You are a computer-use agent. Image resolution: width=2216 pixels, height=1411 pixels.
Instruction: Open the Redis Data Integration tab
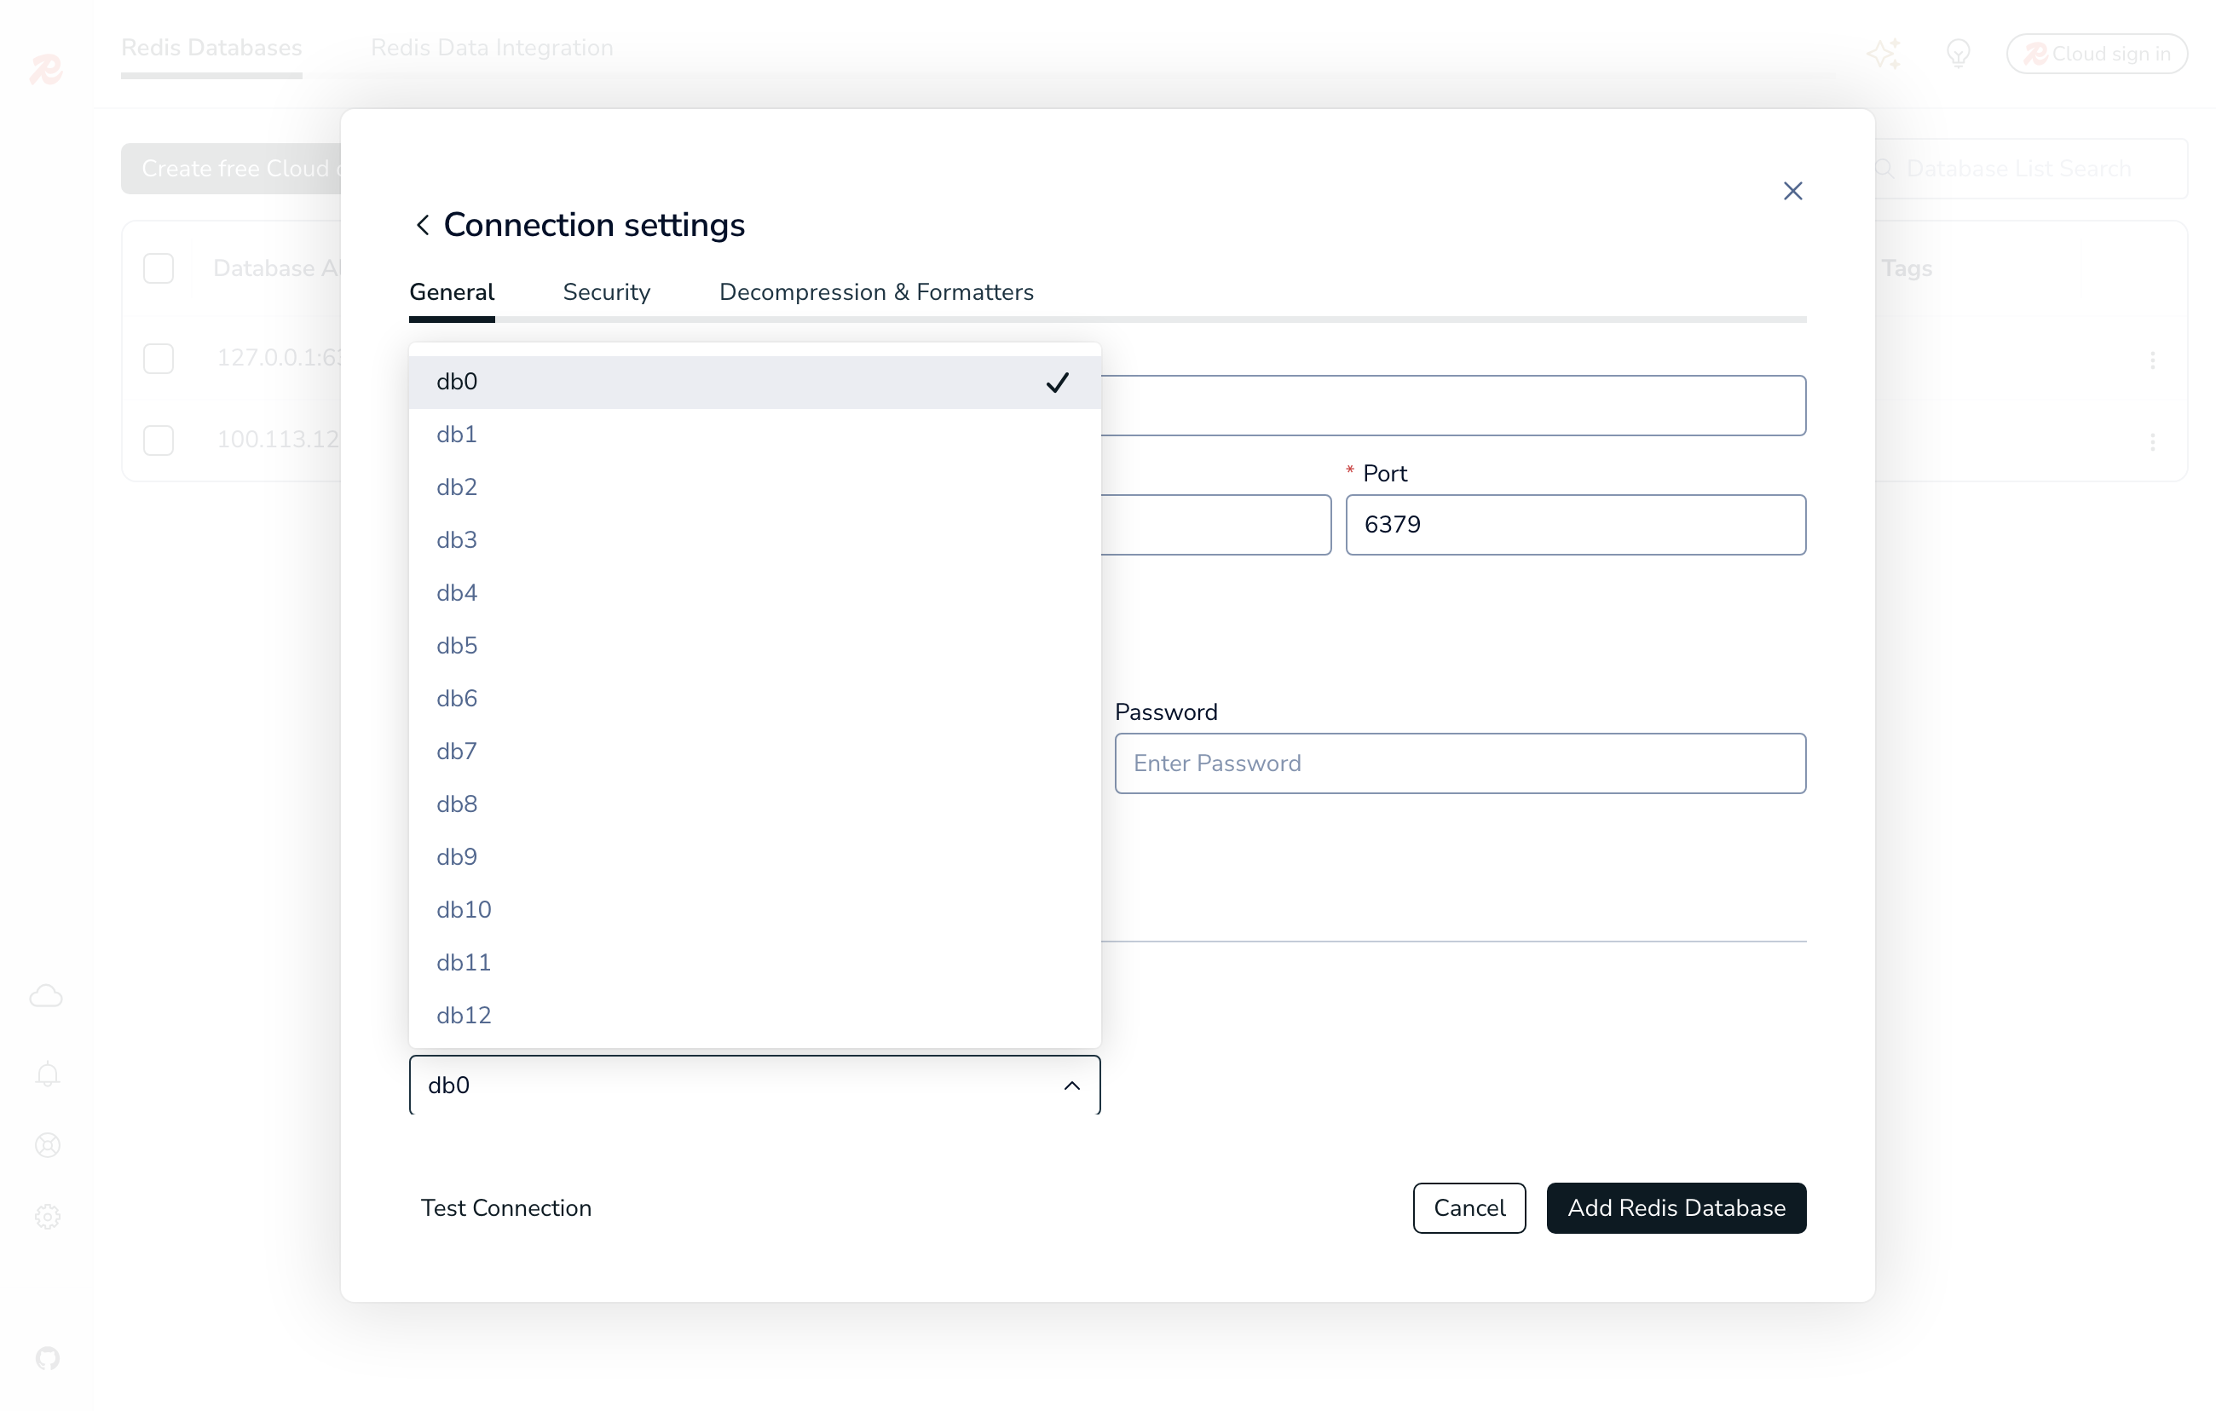coord(493,48)
